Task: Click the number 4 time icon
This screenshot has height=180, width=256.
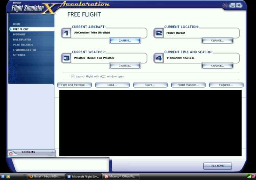Action: 158,58
